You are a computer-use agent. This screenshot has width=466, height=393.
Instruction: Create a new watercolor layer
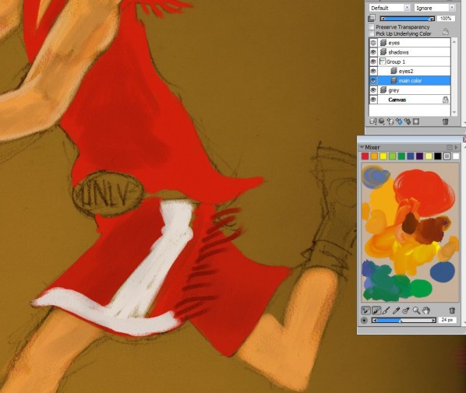point(399,121)
